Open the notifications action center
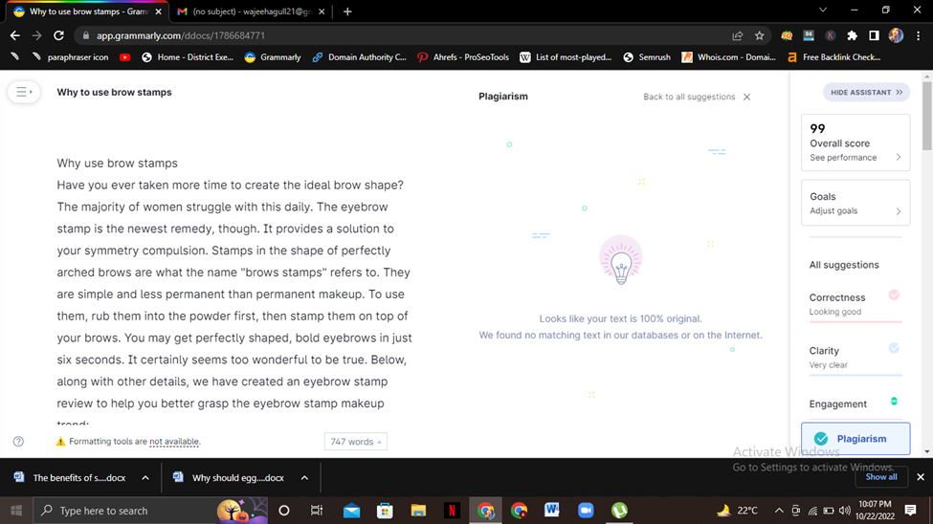 (x=910, y=511)
